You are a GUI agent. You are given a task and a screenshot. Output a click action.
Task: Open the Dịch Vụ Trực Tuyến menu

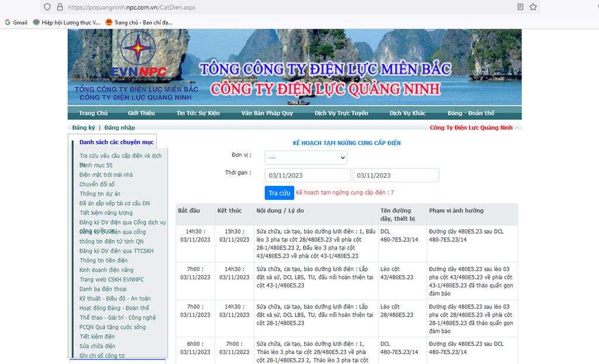click(x=341, y=113)
